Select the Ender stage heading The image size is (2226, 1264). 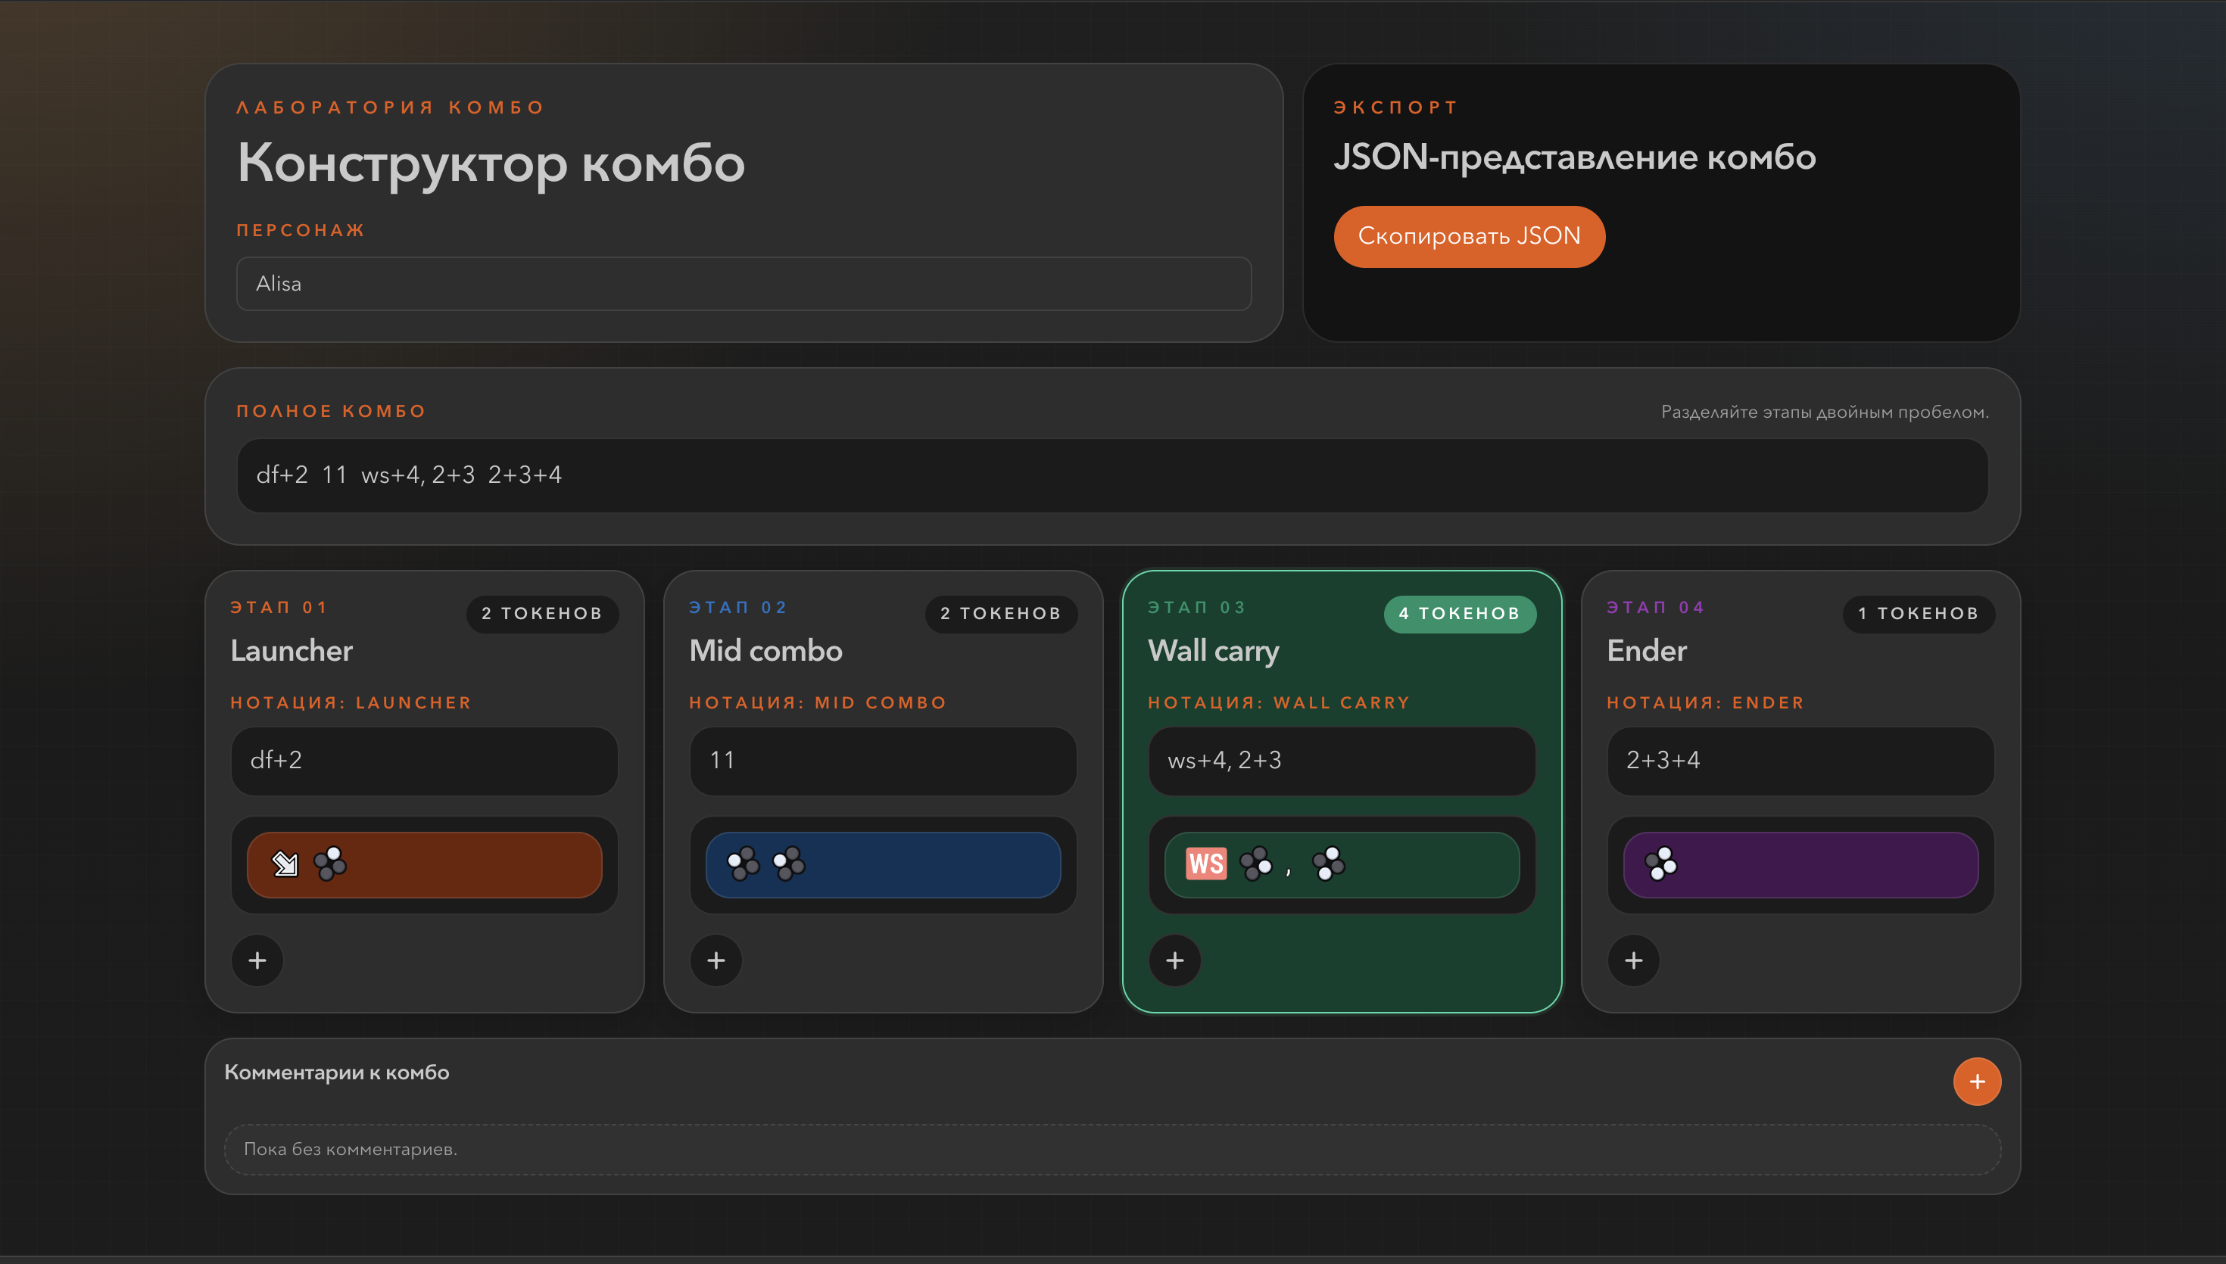(x=1647, y=651)
